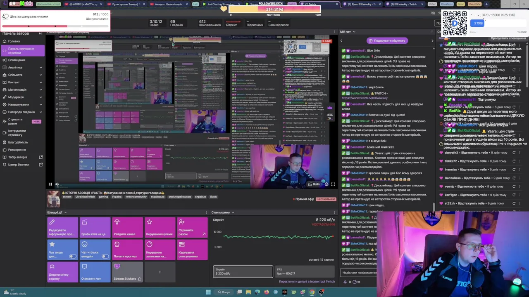Click Надіслати повідомлення chat input field
The width and height of the screenshot is (529, 297).
[x=358, y=273]
